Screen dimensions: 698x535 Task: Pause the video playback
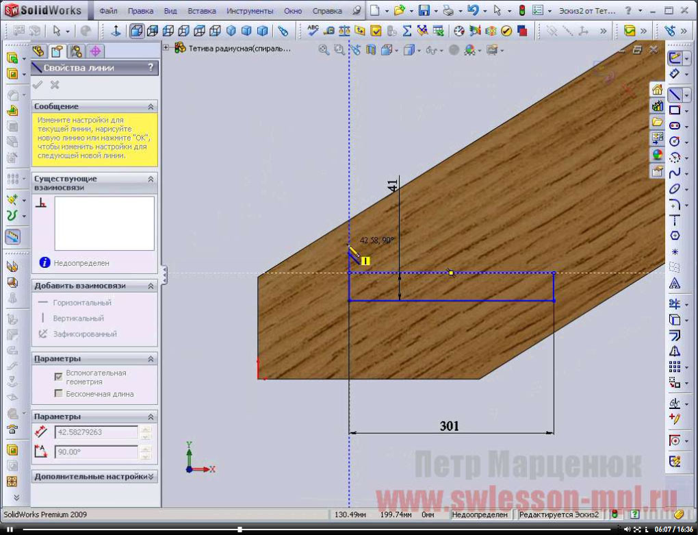[10, 530]
